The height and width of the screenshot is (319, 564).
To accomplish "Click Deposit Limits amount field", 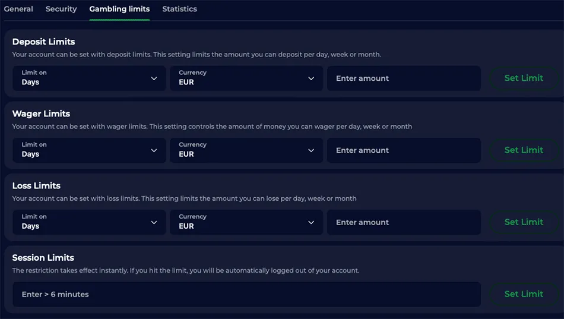I will point(404,78).
